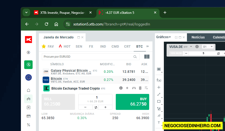Open the sidebar icon below candlesticks
Viewport: 225px width, 131px height.
(29, 107)
